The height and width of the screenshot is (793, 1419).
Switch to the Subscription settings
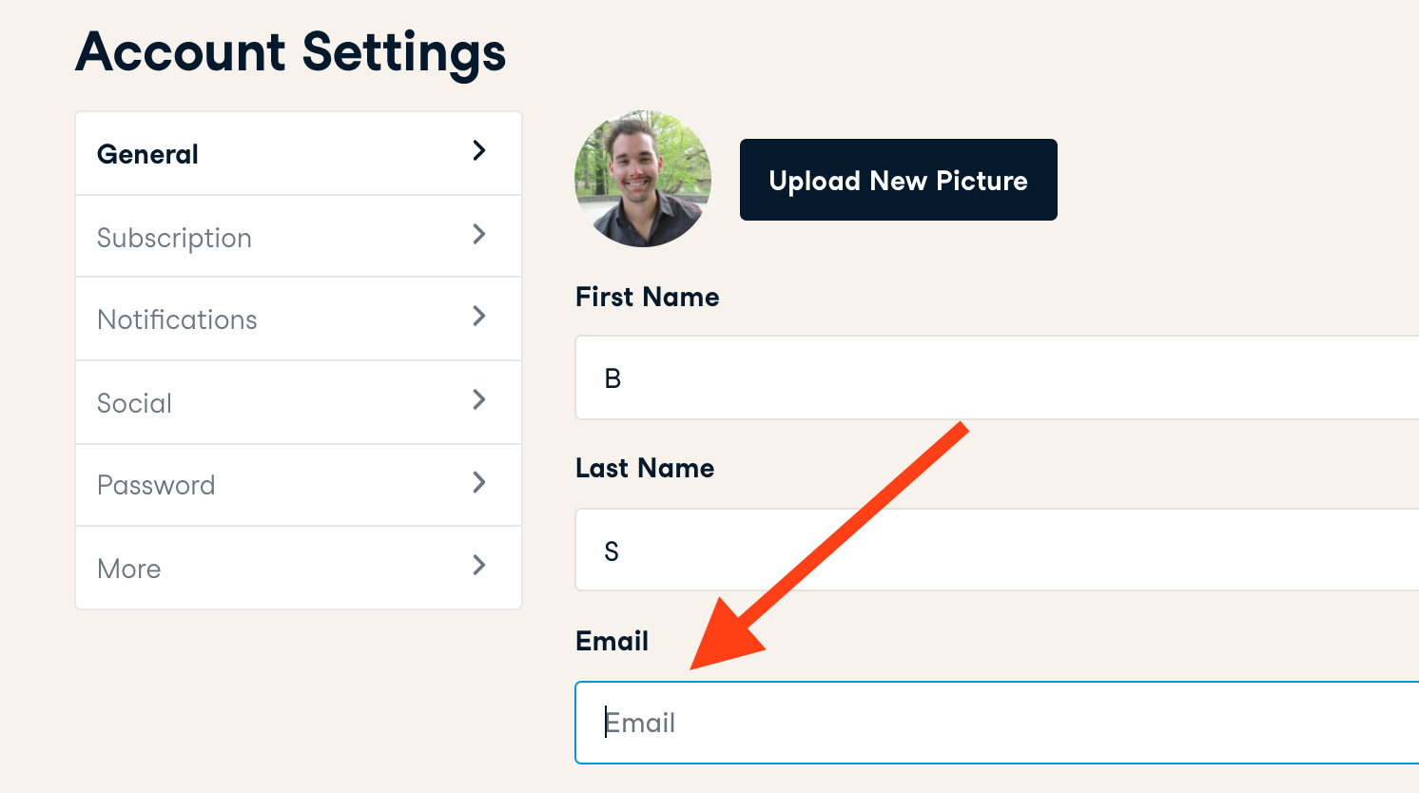[x=175, y=238]
